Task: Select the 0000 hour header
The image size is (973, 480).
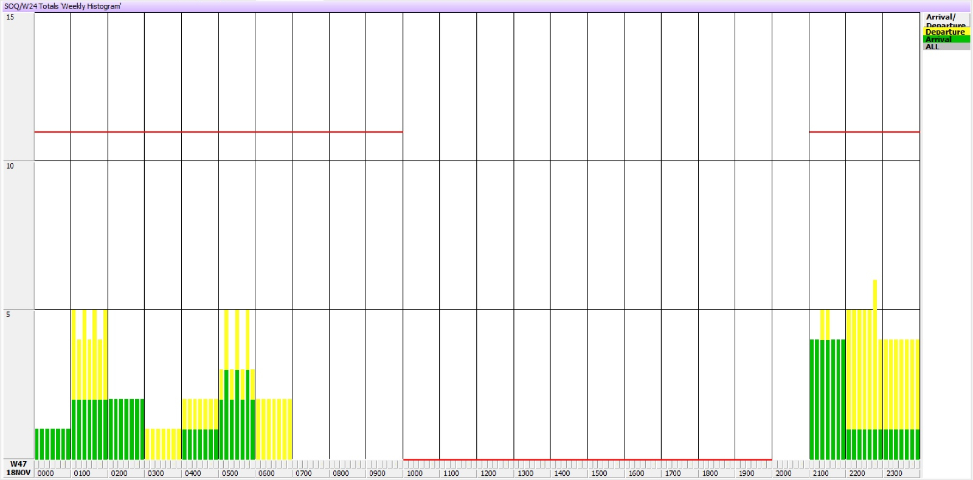Action: coord(46,473)
